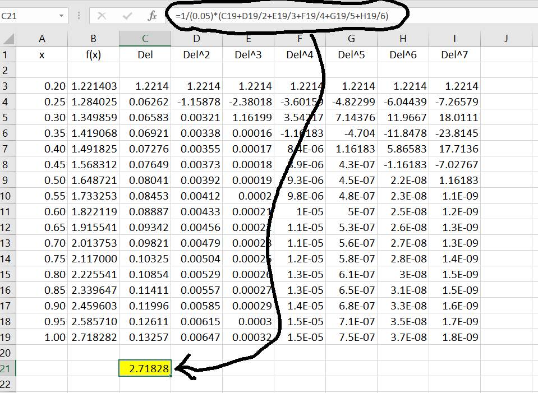Click the Name Box showing C21
The width and height of the screenshot is (538, 393).
[28, 16]
